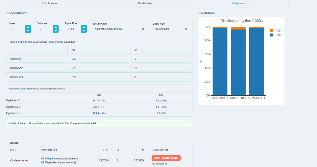Clear the Chart type selection
Image resolution: width=317 pixels, height=167 pixels.
point(186,29)
